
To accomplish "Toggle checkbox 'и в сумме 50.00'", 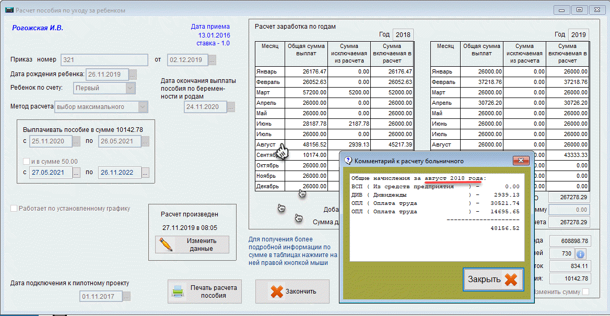I will coord(27,161).
